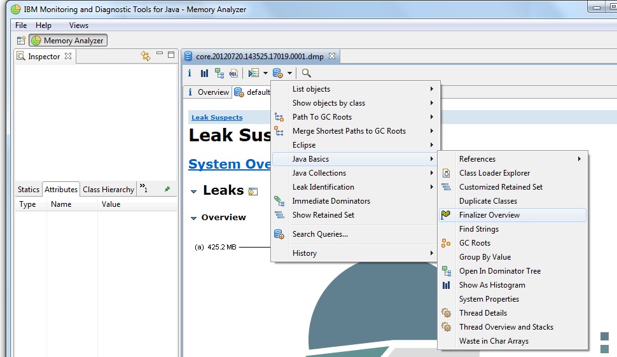
Task: Open the Overview info toolbar icon
Action: 190,73
